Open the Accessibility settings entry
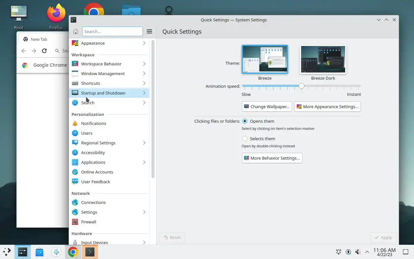Screen dimensions: 414x259 click(x=109, y=152)
